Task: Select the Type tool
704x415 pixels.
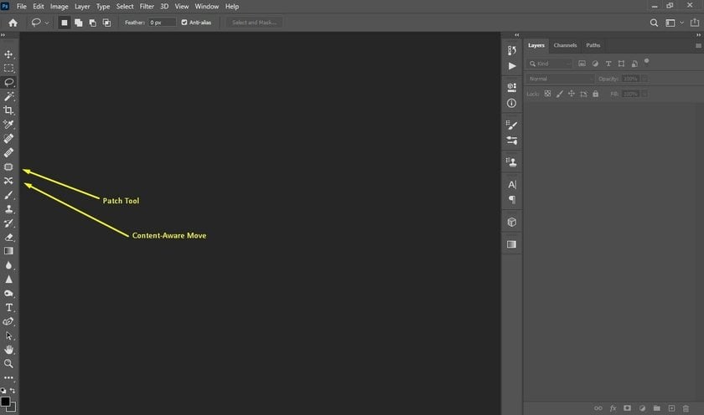Action: [8, 307]
